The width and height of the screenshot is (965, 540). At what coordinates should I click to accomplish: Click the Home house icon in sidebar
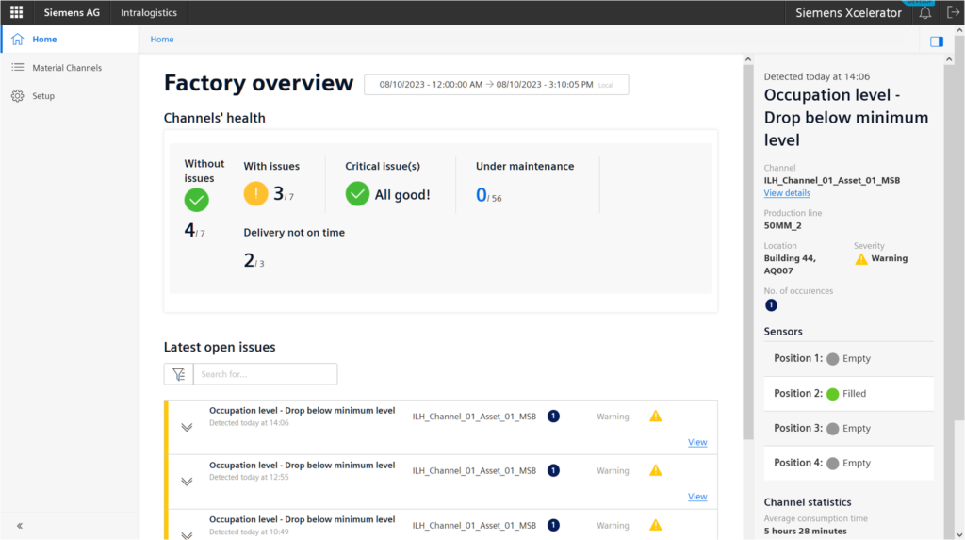coord(17,39)
